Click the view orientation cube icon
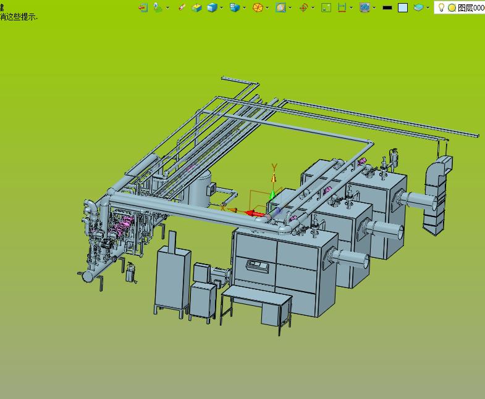The width and height of the screenshot is (485, 399). click(x=235, y=7)
